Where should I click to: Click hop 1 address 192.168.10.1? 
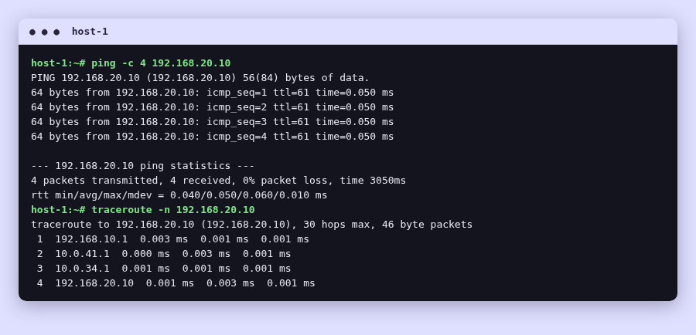click(91, 239)
